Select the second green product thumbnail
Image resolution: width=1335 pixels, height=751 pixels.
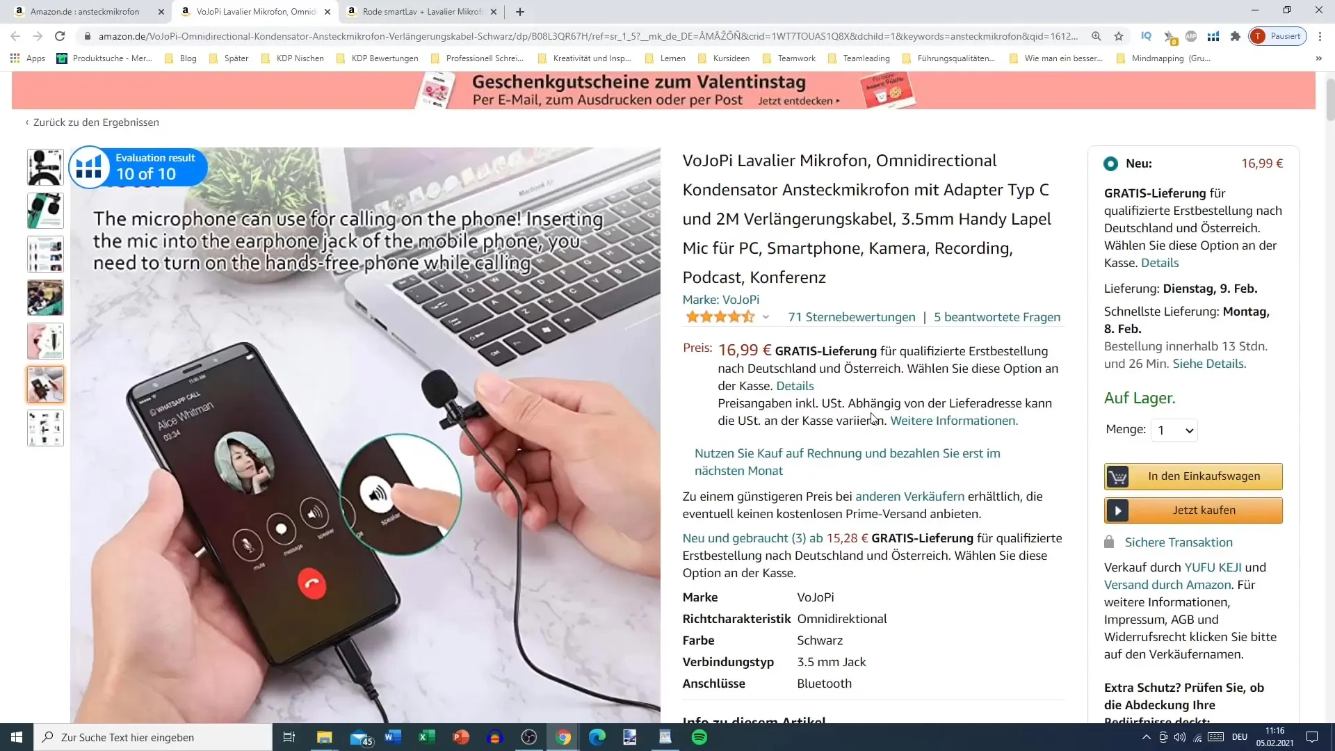click(45, 211)
